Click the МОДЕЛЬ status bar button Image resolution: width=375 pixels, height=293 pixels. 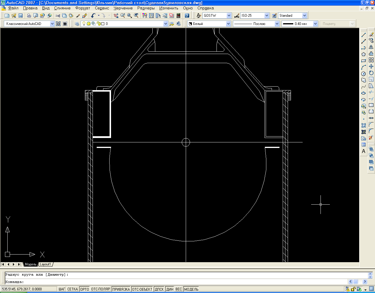pos(191,289)
